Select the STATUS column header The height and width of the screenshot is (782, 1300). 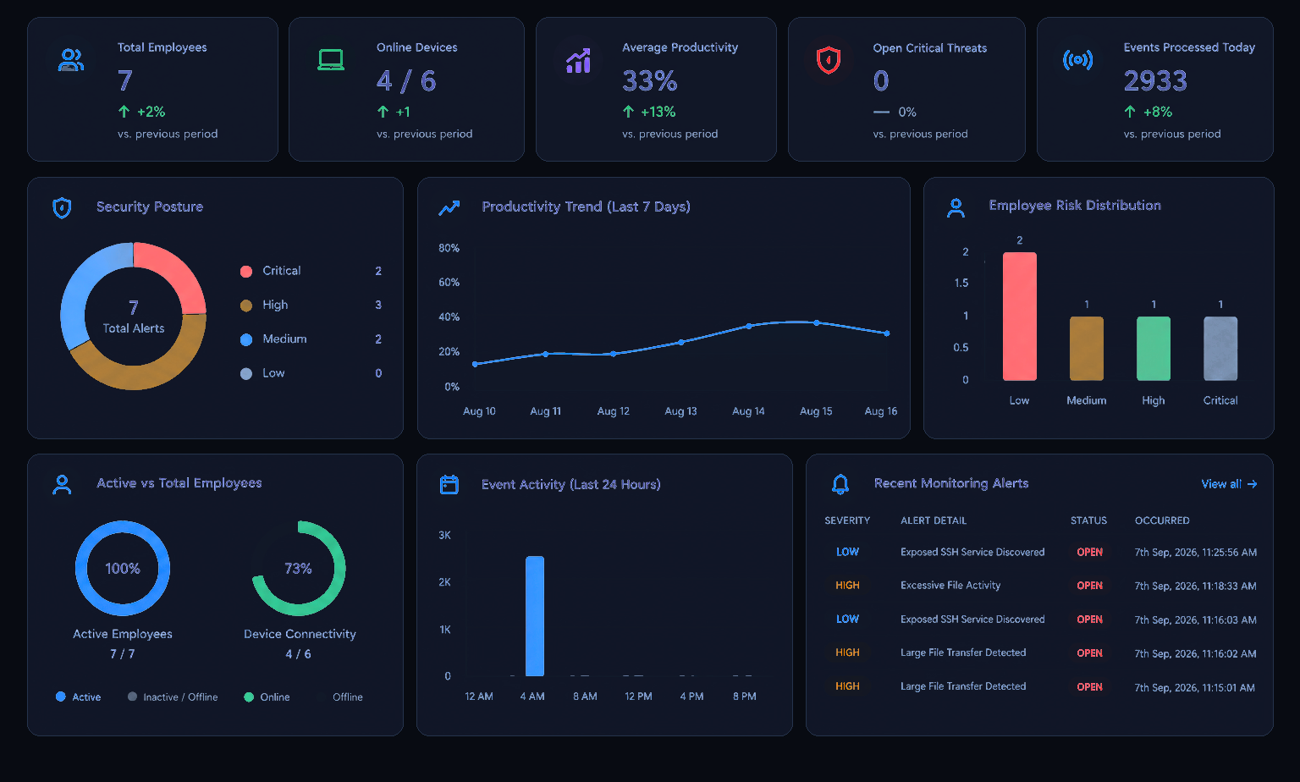pos(1088,520)
